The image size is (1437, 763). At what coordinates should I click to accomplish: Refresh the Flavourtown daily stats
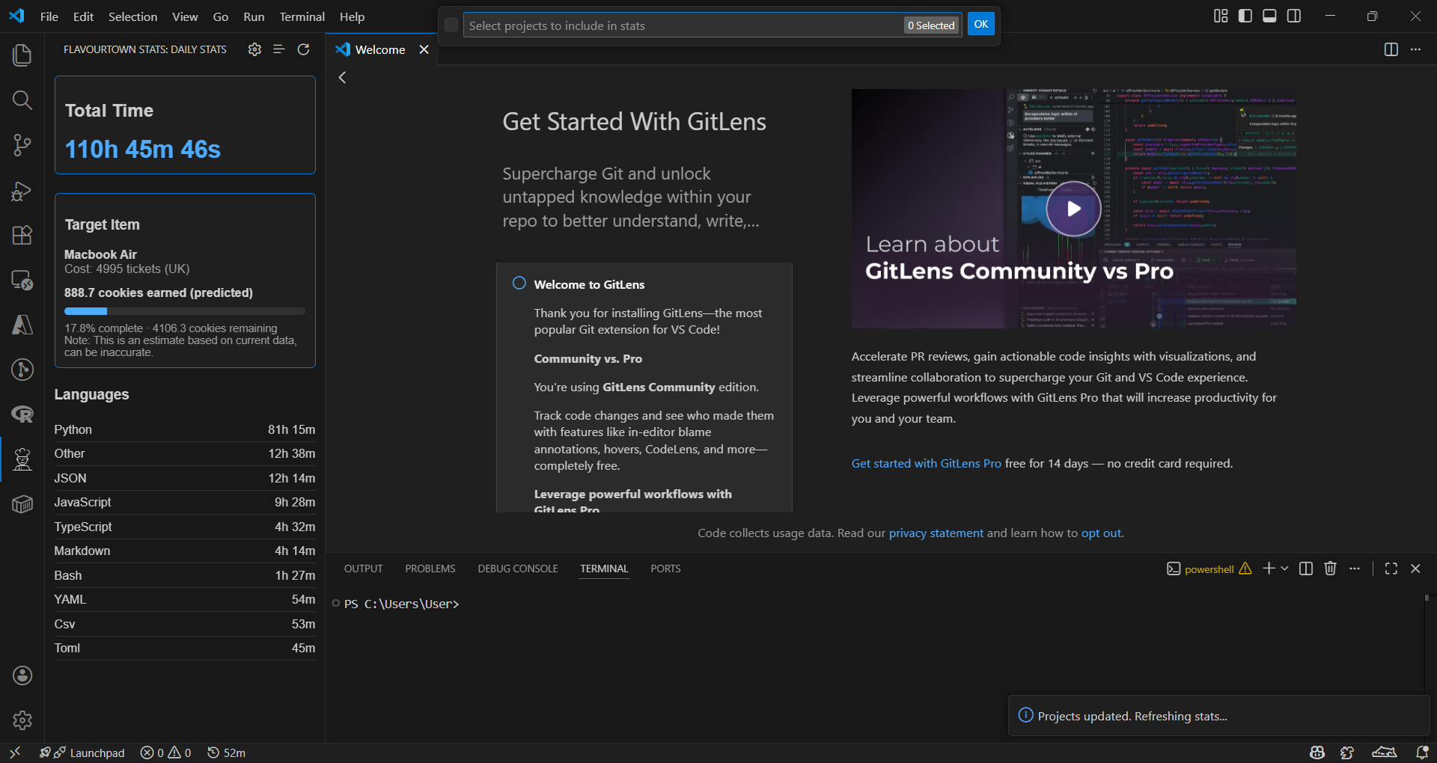click(303, 49)
